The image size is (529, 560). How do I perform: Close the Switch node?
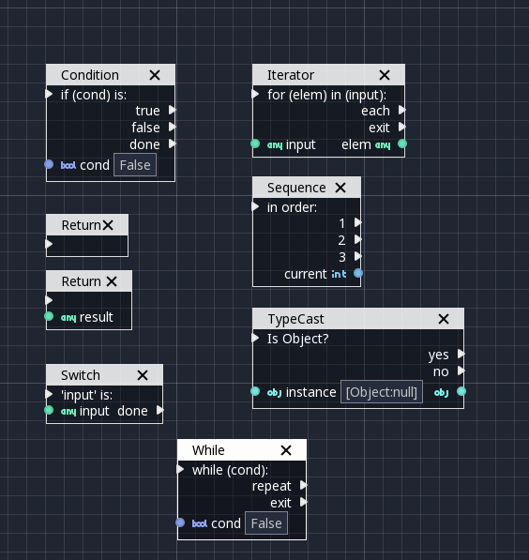(x=143, y=375)
